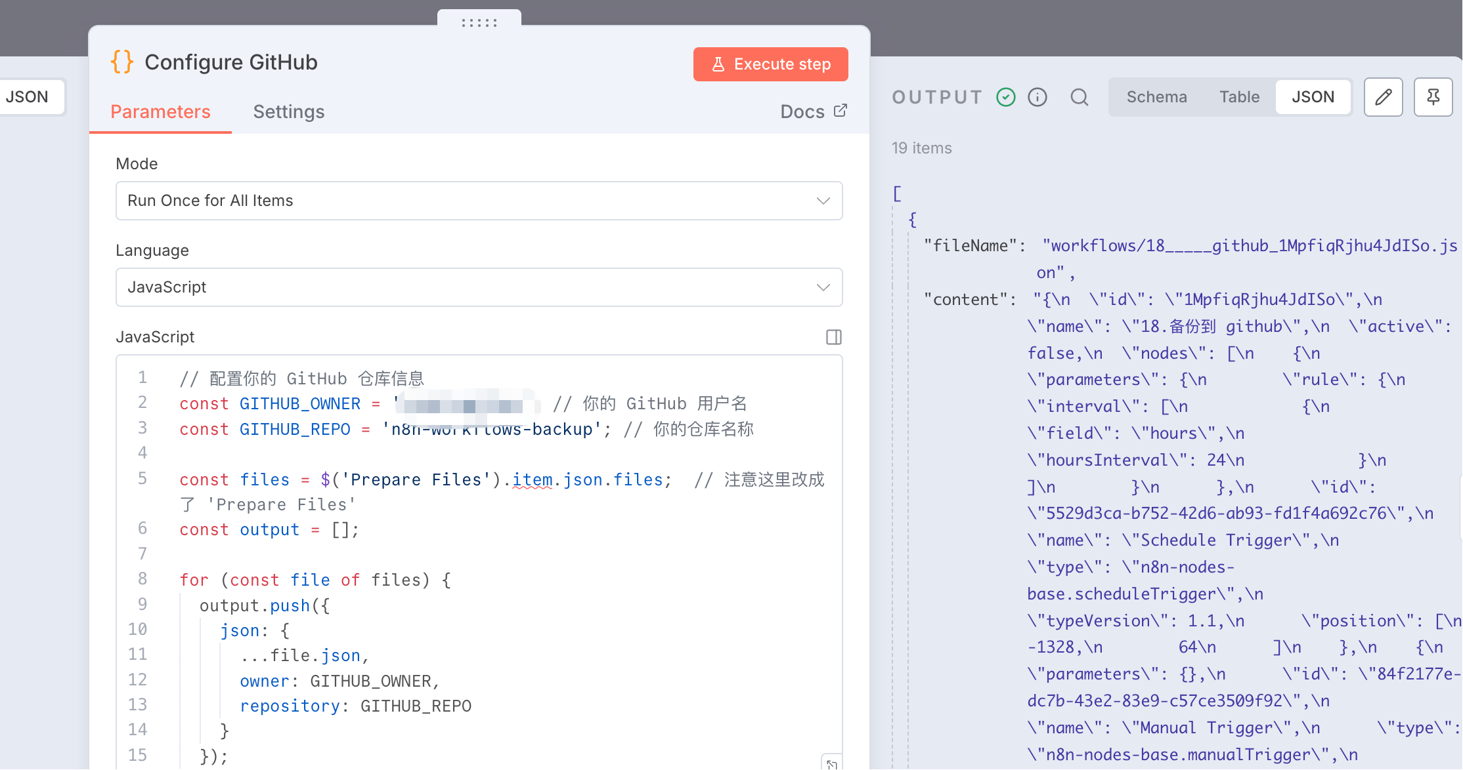Click the code editor resize corner icon
The height and width of the screenshot is (770, 1463).
(x=832, y=763)
